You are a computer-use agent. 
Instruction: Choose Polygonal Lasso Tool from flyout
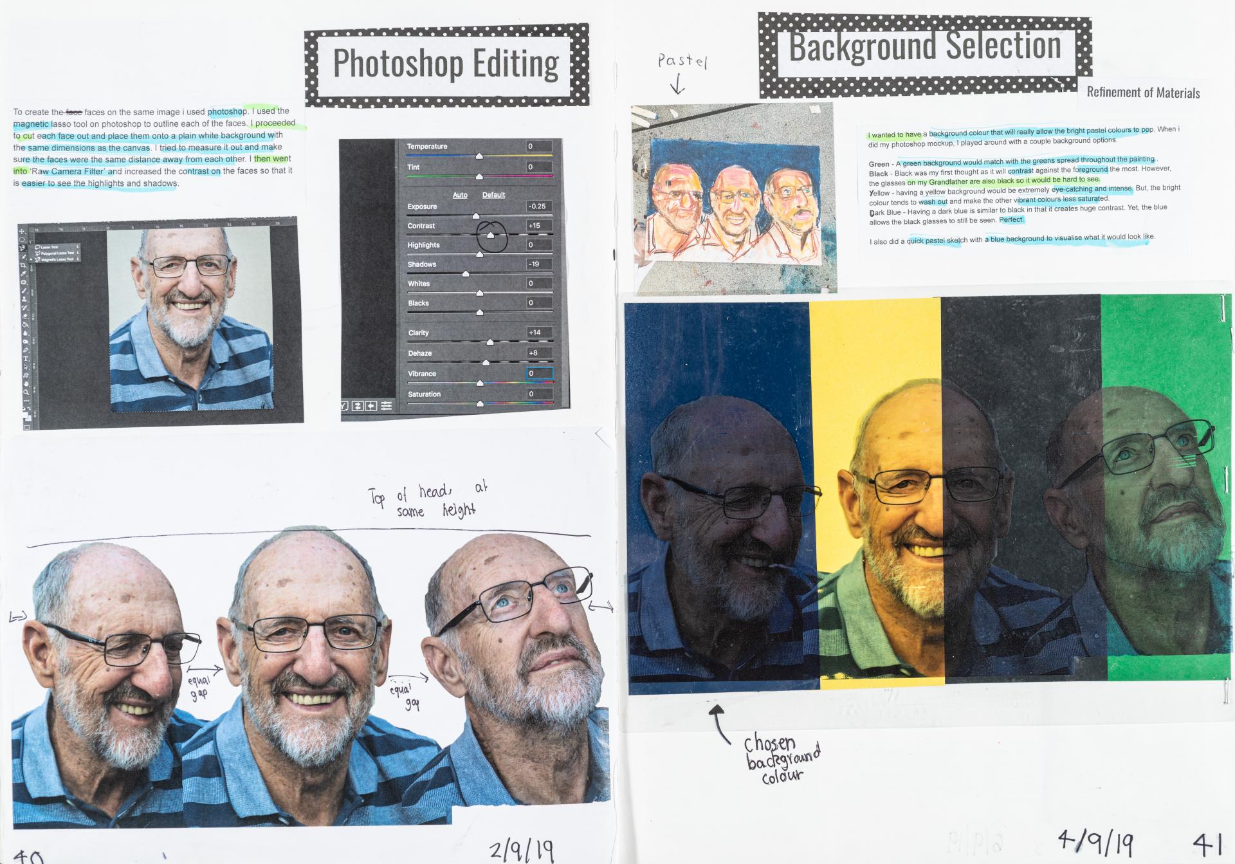[57, 253]
